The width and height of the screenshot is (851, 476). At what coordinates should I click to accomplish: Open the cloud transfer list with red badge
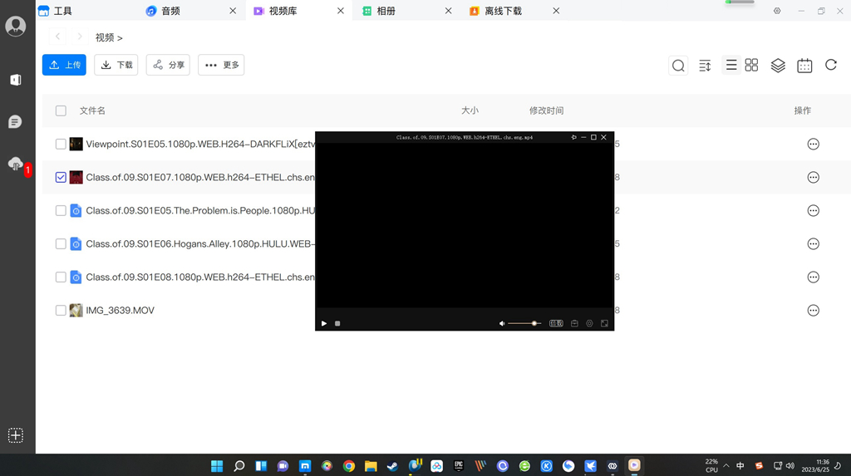[15, 164]
